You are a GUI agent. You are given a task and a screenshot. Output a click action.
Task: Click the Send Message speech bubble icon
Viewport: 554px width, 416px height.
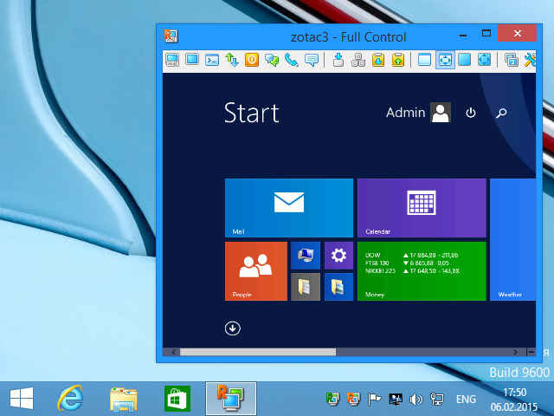point(312,60)
